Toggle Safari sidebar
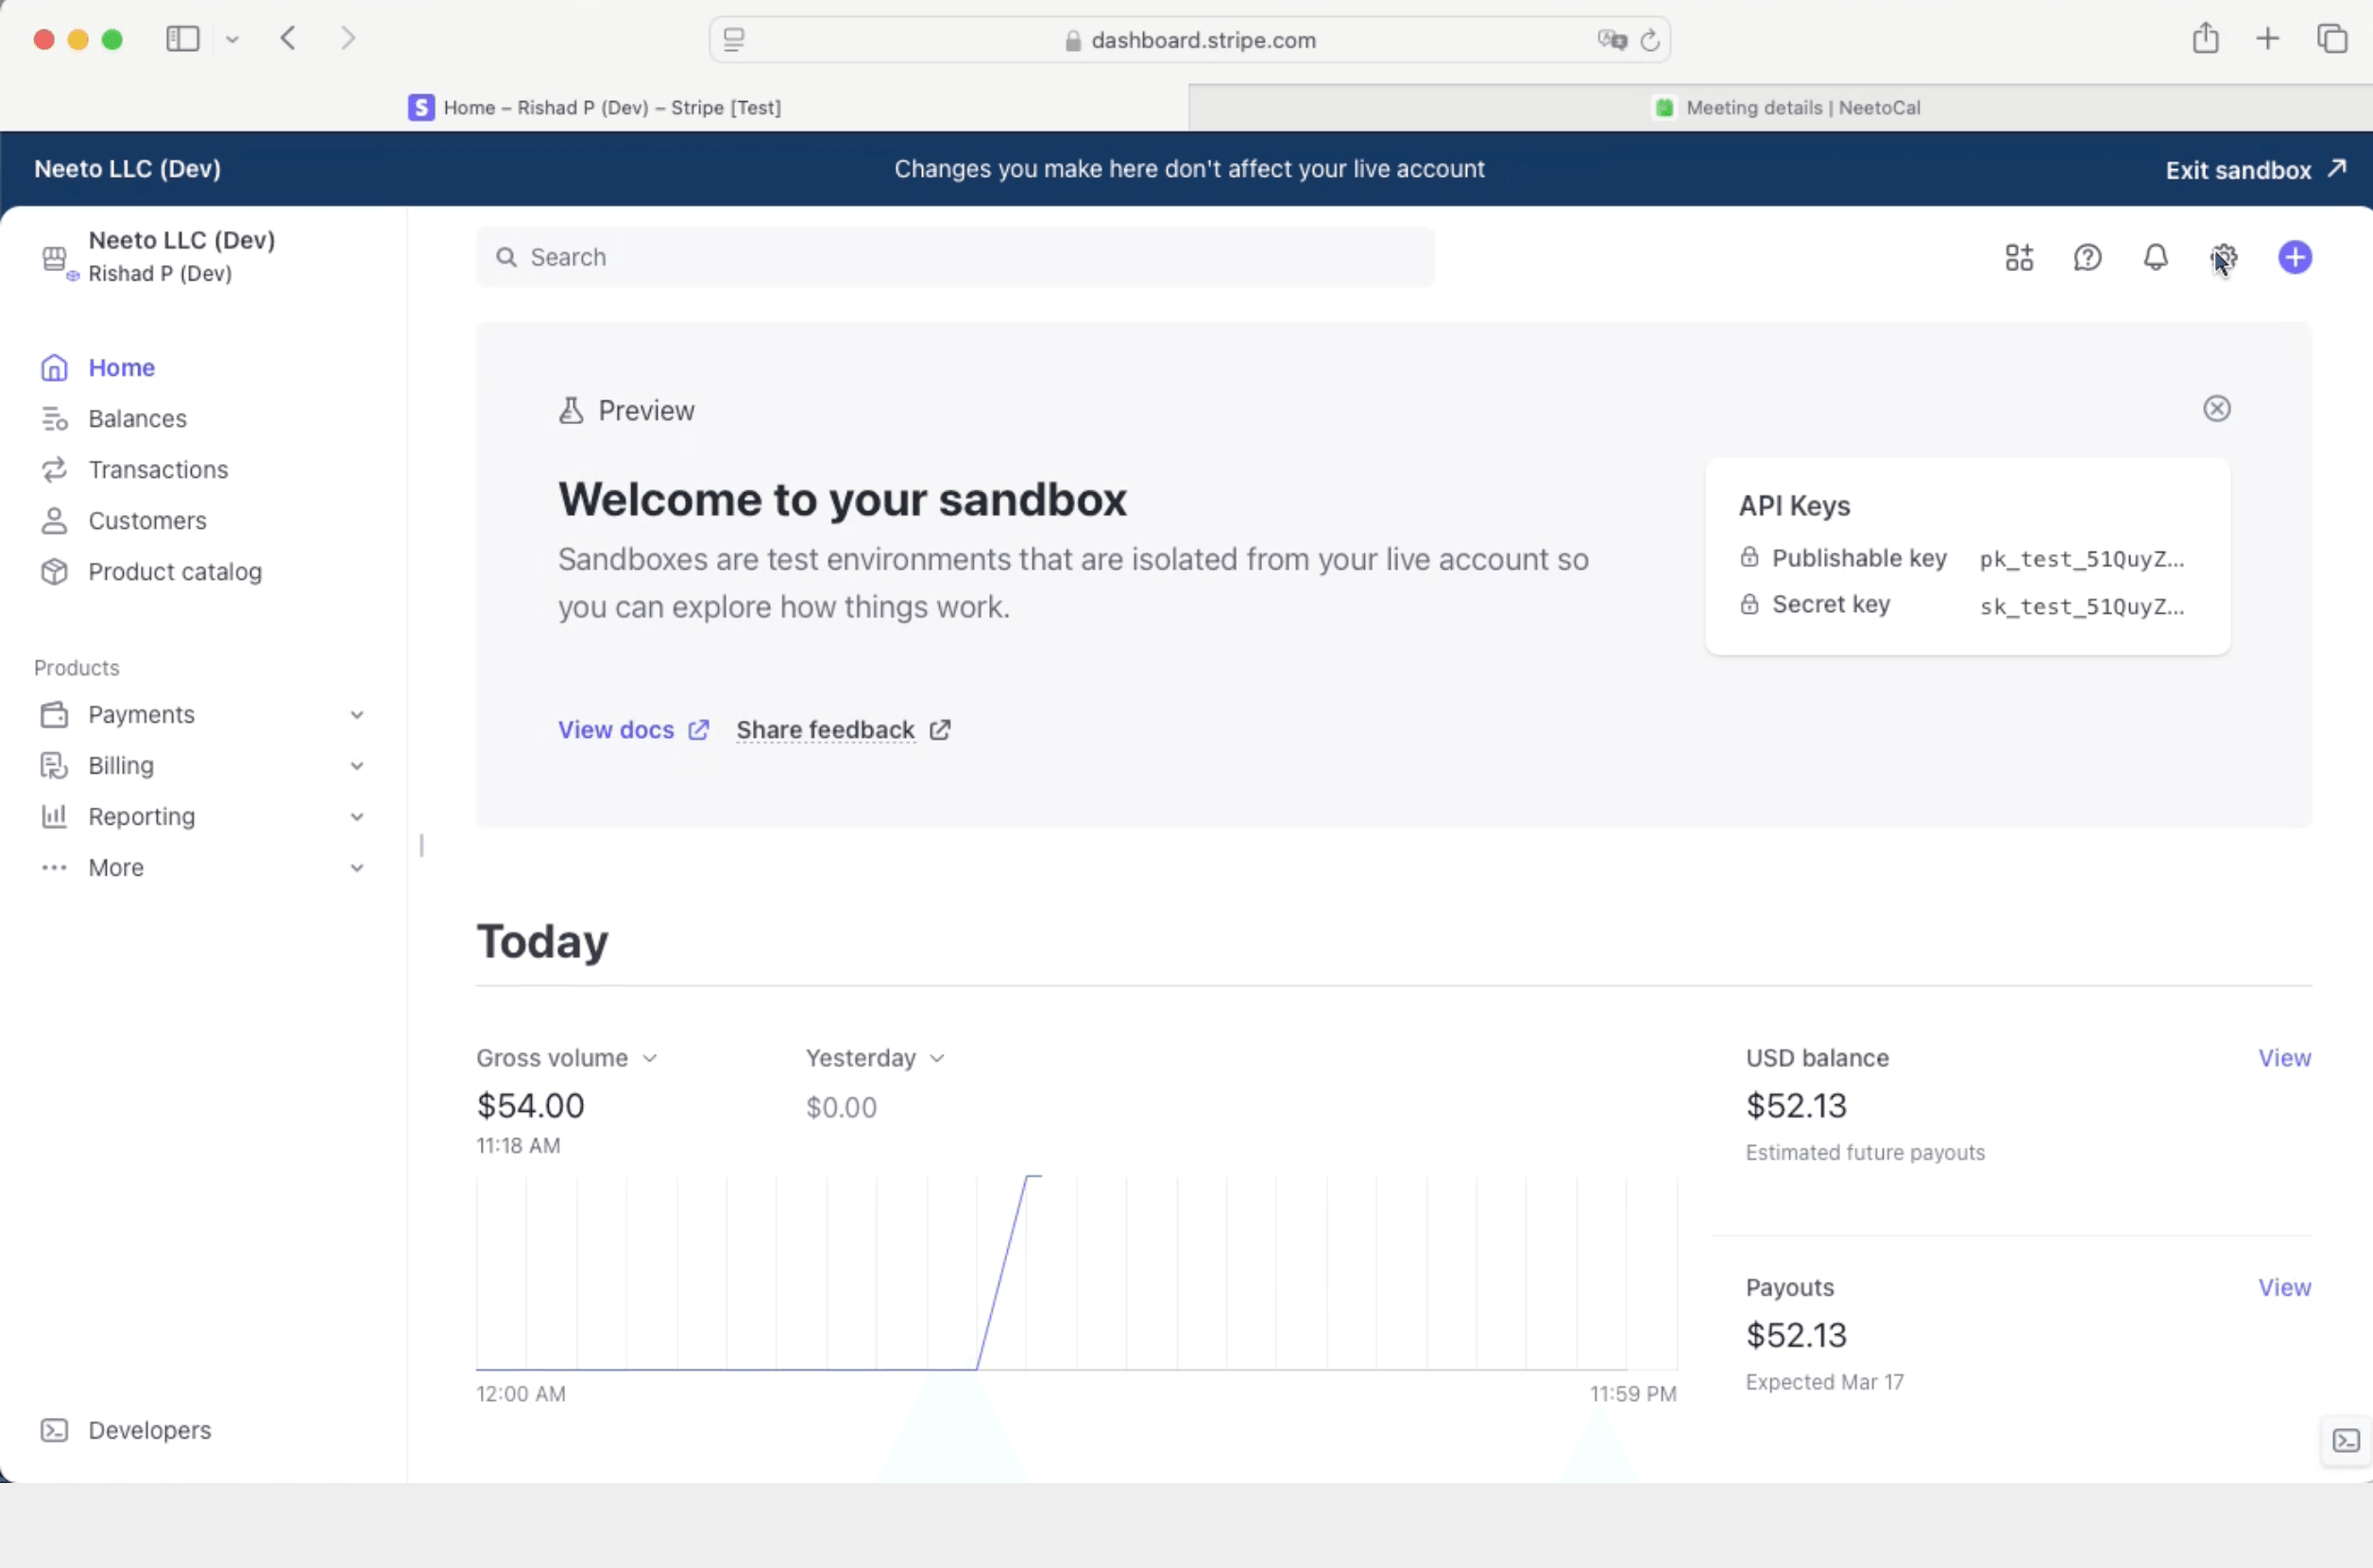This screenshot has height=1568, width=2373. pos(183,39)
